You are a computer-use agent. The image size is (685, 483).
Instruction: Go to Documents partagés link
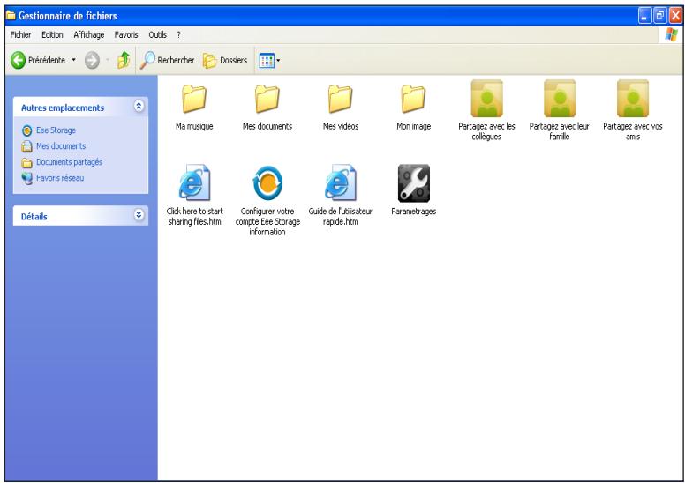pyautogui.click(x=70, y=162)
